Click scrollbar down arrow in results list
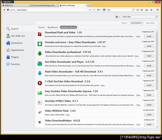 [157, 127]
